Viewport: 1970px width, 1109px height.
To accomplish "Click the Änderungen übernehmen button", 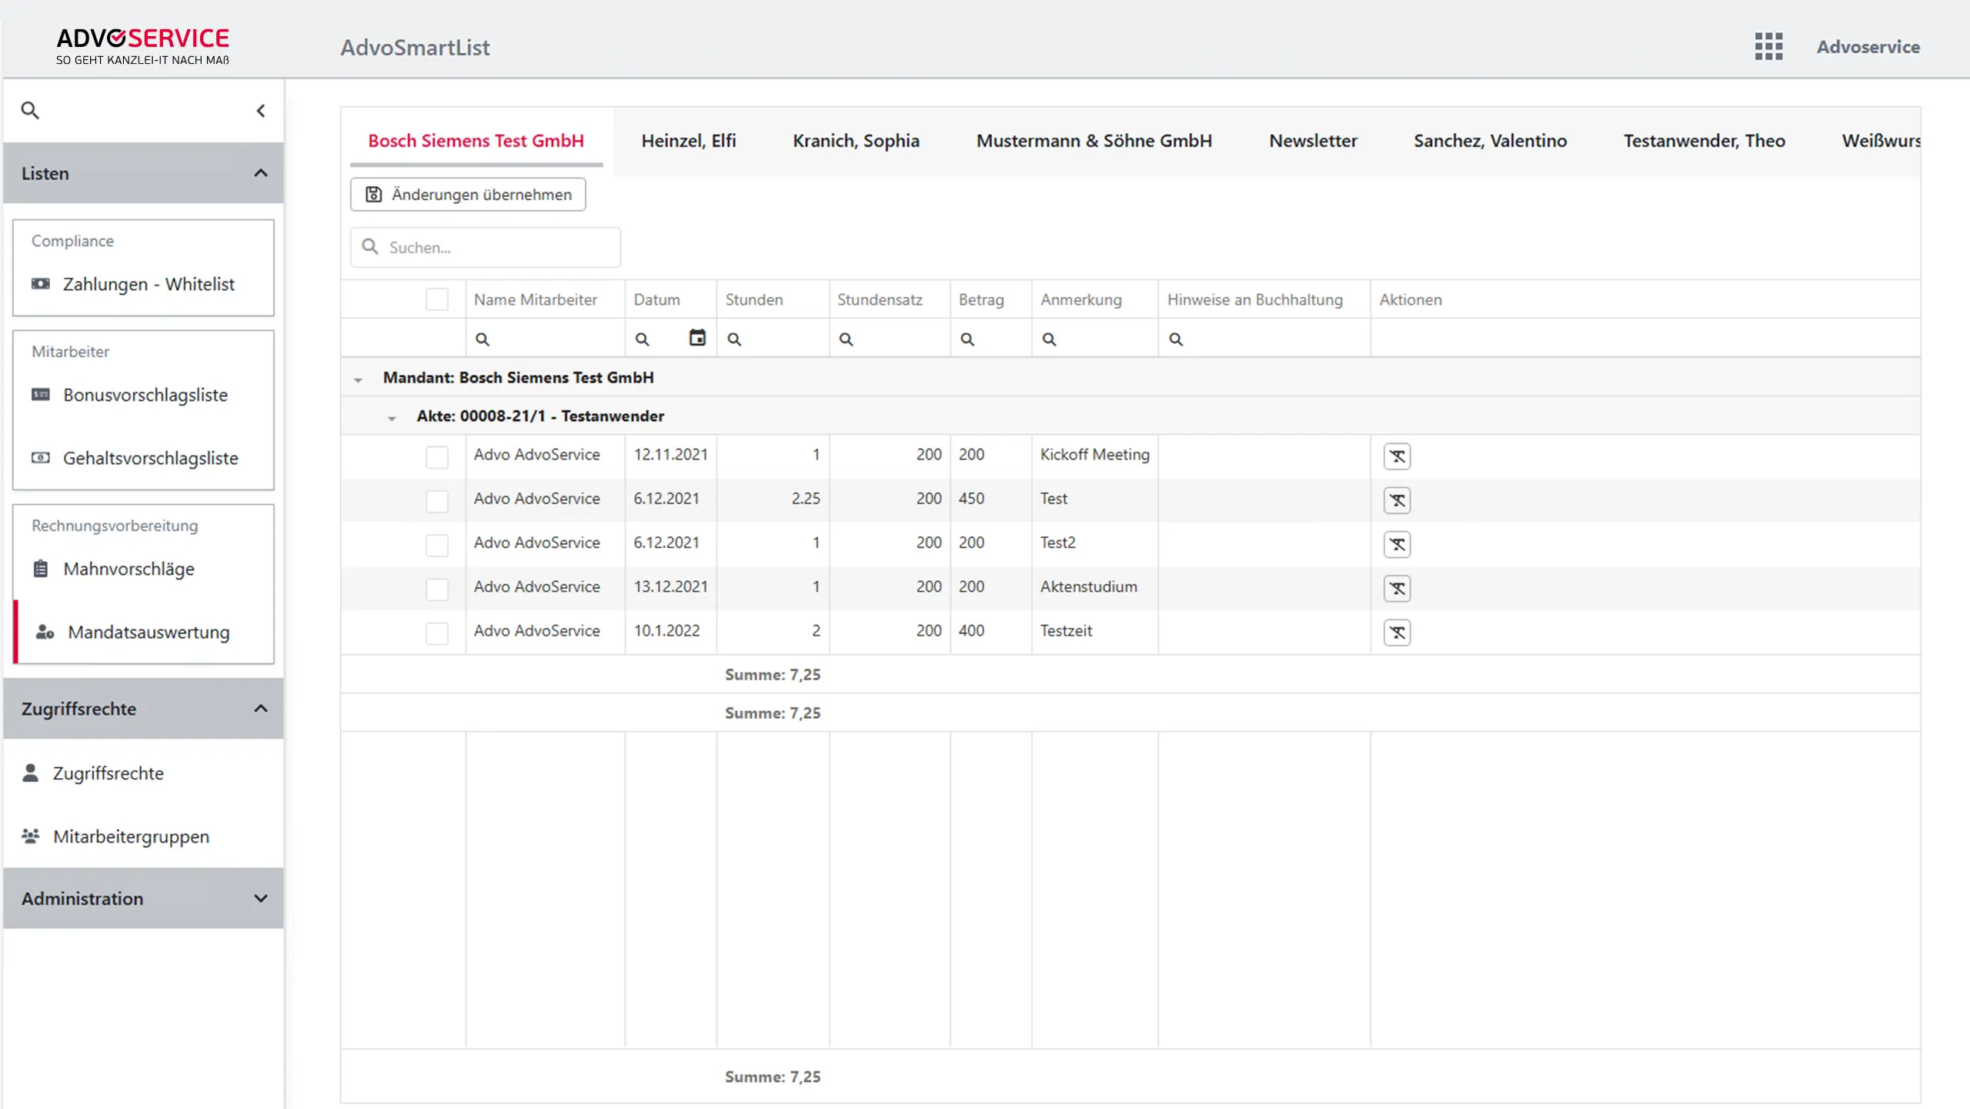I will pos(468,195).
